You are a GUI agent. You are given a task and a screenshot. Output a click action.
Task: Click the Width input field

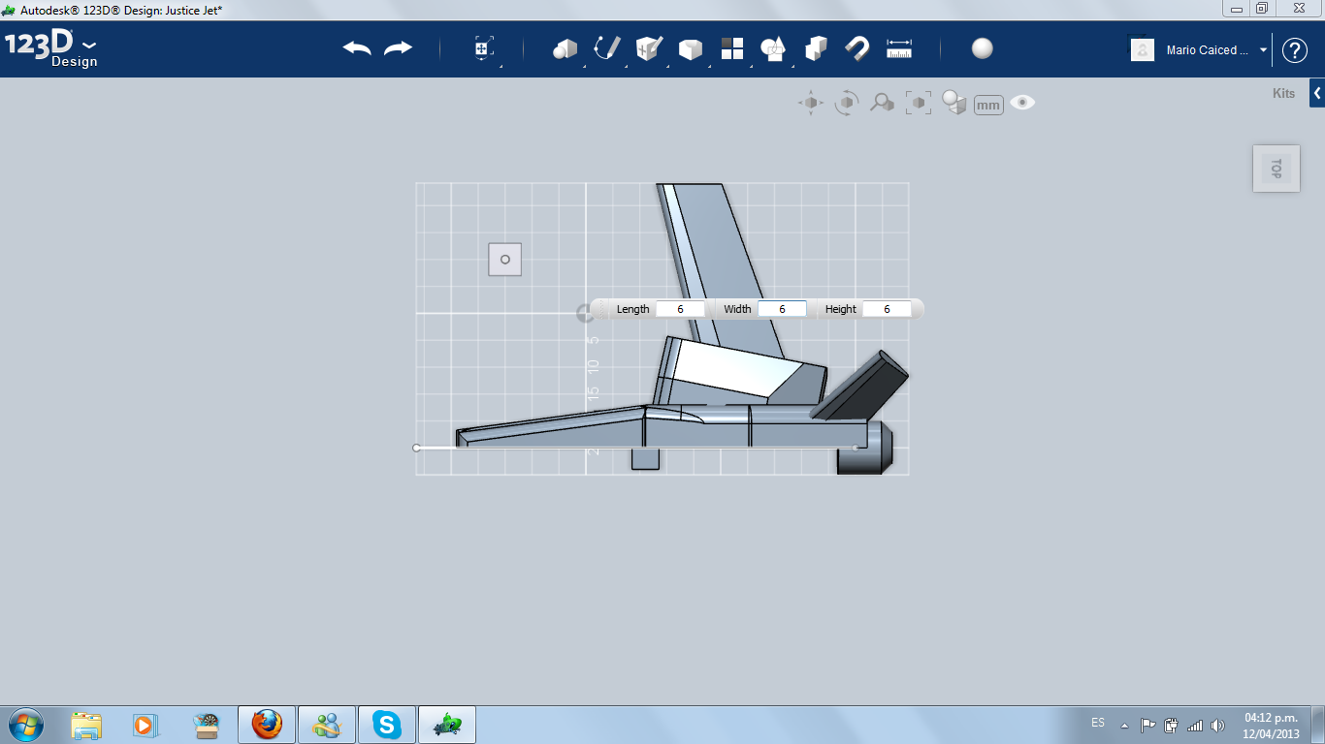pyautogui.click(x=782, y=309)
